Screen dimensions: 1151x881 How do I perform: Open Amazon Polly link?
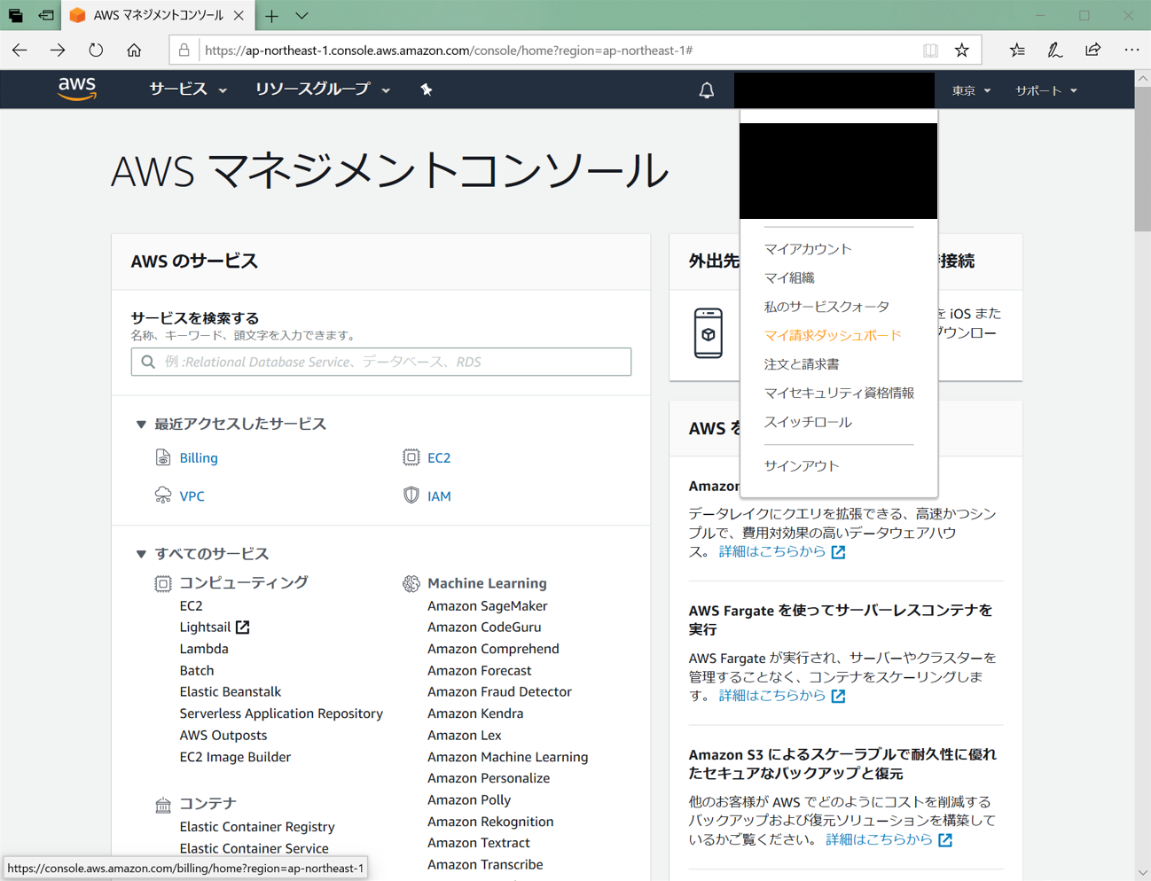(x=469, y=799)
